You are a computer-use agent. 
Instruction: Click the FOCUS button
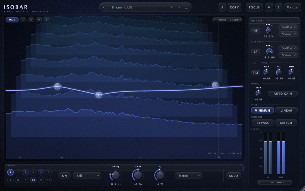coord(254,7)
